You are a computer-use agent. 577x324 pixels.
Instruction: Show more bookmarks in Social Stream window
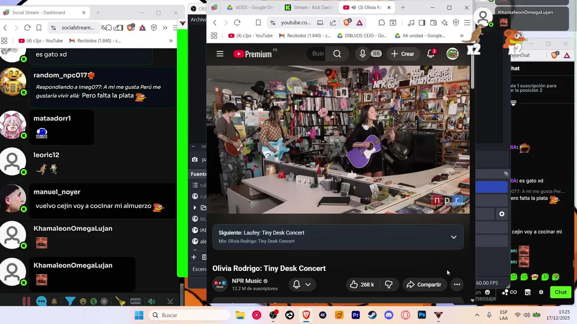point(171,41)
